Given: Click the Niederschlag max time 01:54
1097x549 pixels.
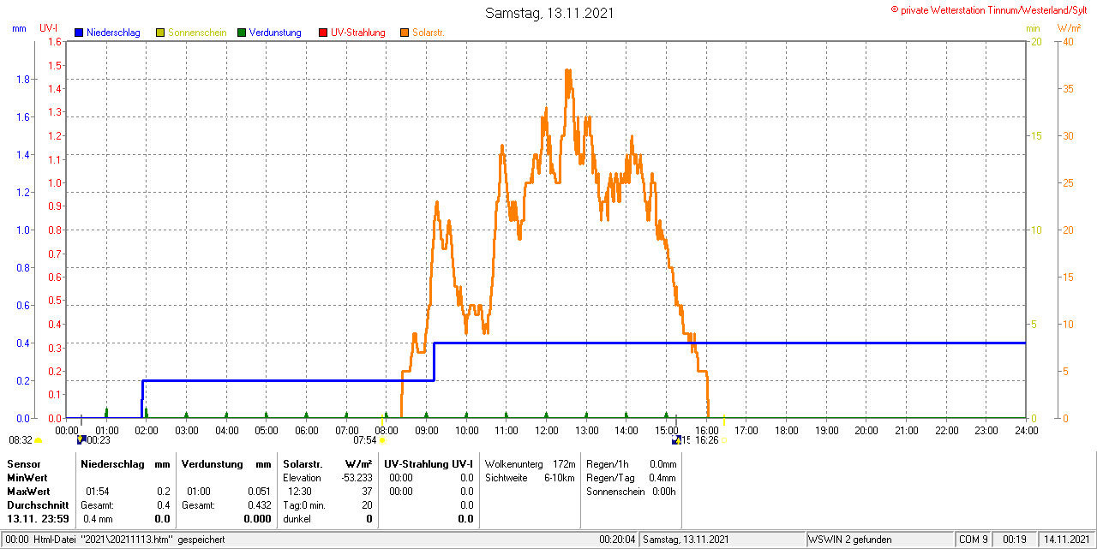Looking at the screenshot, I should (97, 492).
